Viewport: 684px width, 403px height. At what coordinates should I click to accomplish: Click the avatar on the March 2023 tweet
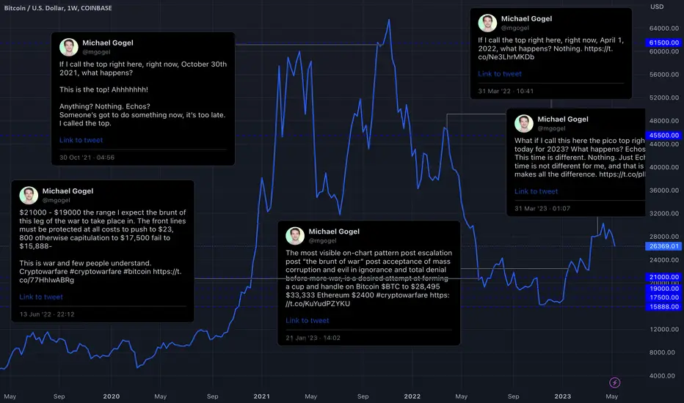pos(523,123)
